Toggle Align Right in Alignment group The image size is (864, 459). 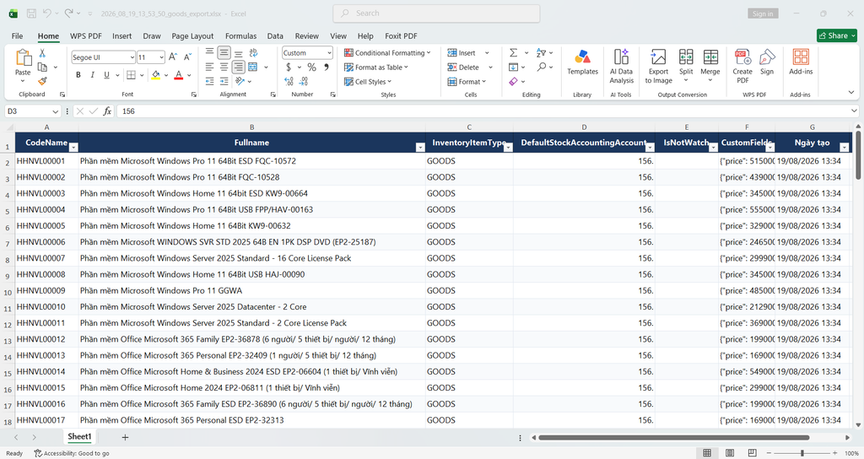pos(238,67)
